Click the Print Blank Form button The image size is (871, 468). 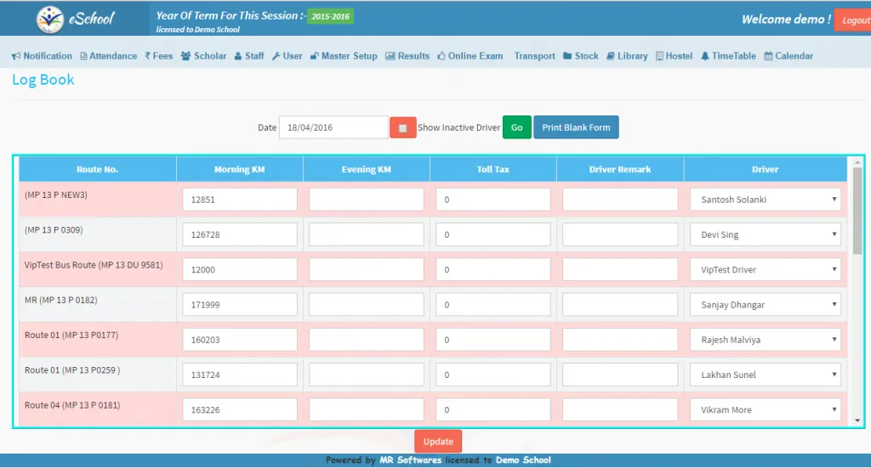pyautogui.click(x=576, y=127)
